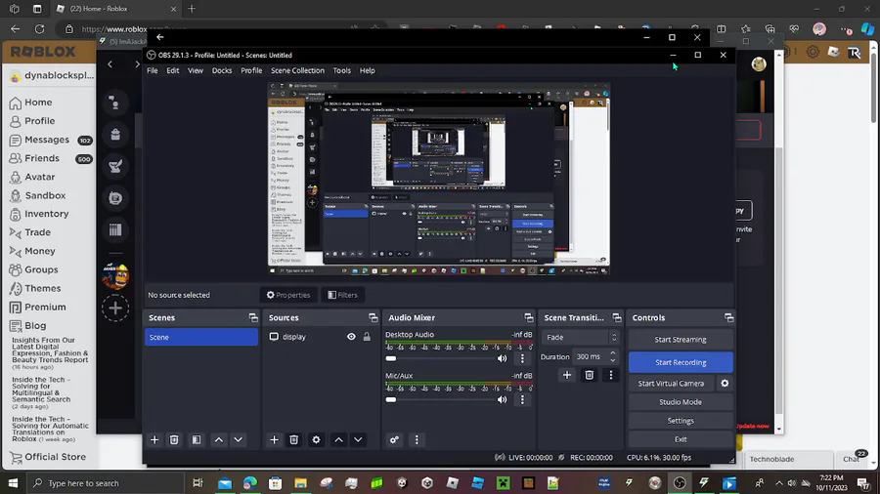Add a new scene with plus icon
880x494 pixels.
tap(154, 439)
